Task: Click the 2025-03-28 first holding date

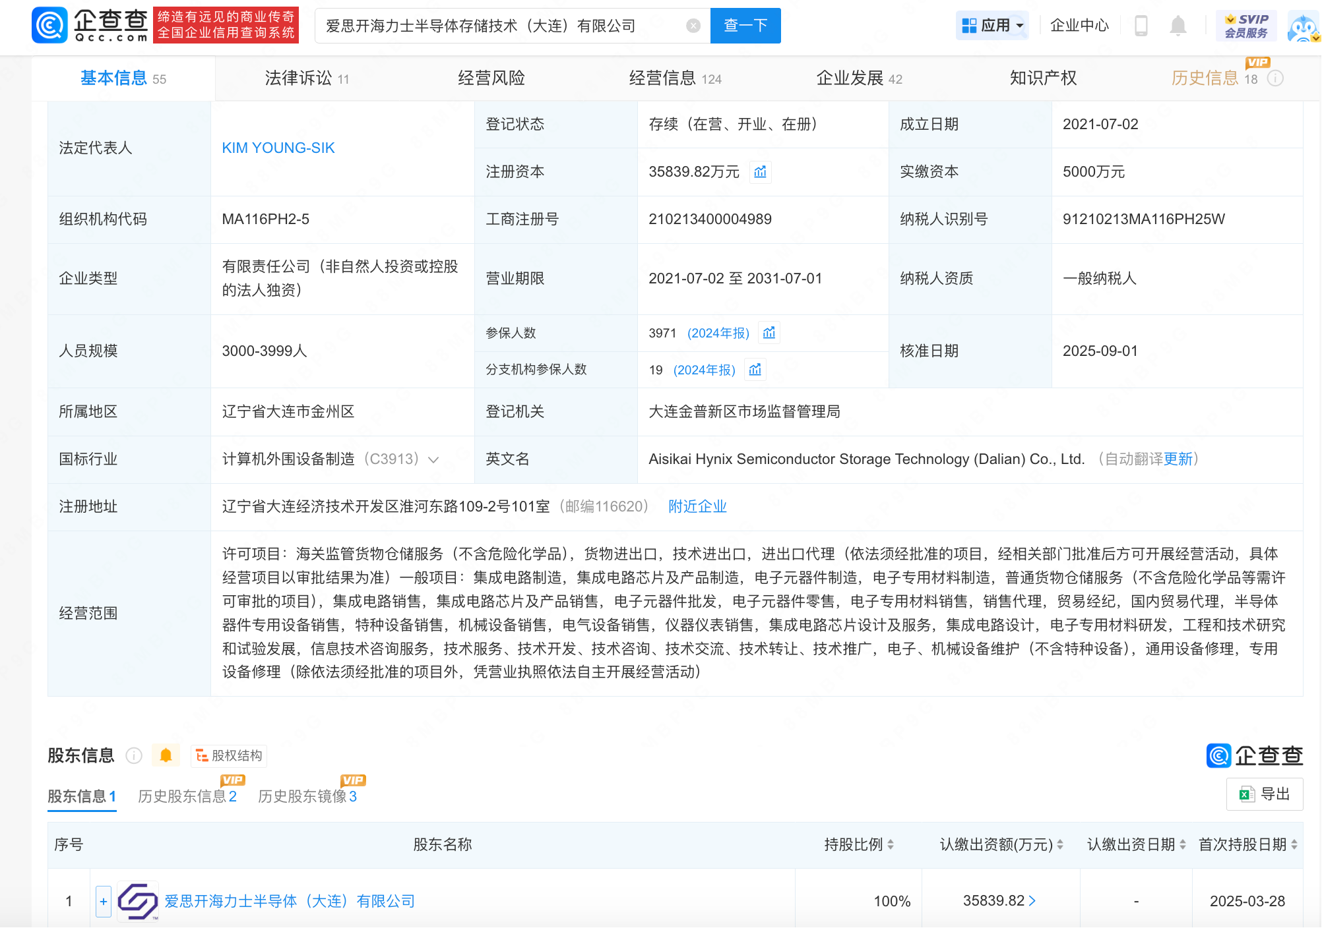Action: [1247, 901]
